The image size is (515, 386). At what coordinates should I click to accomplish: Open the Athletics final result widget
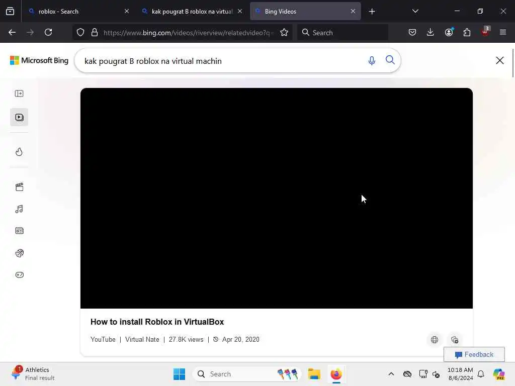[34, 374]
